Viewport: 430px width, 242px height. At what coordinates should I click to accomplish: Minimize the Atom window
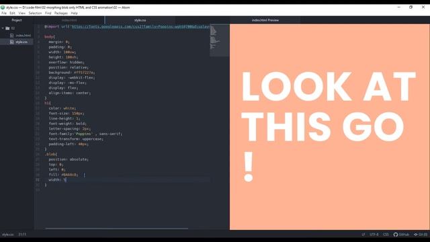(x=399, y=7)
